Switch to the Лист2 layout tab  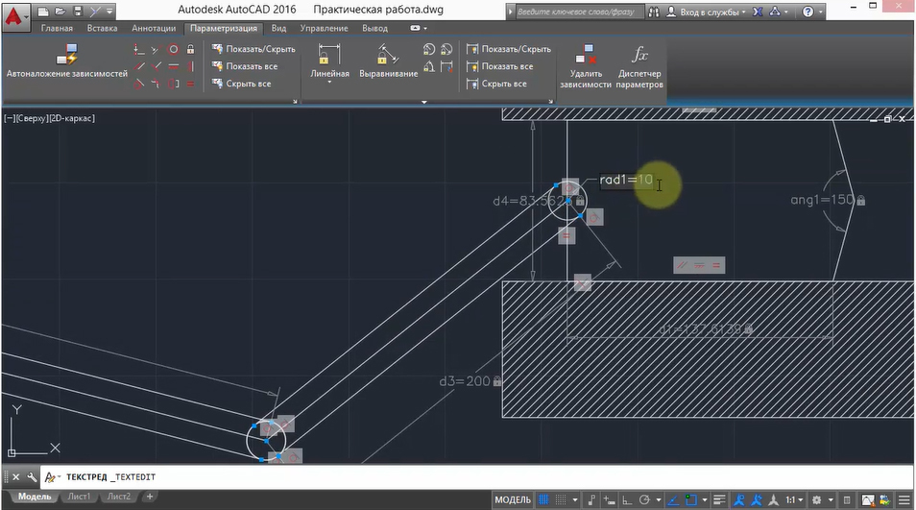tap(119, 497)
